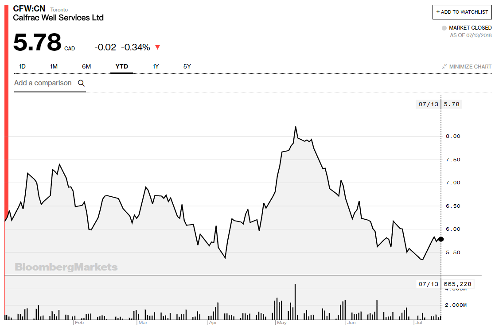The height and width of the screenshot is (328, 495).
Task: Click the black price marker dot on chart
Action: pos(440,239)
